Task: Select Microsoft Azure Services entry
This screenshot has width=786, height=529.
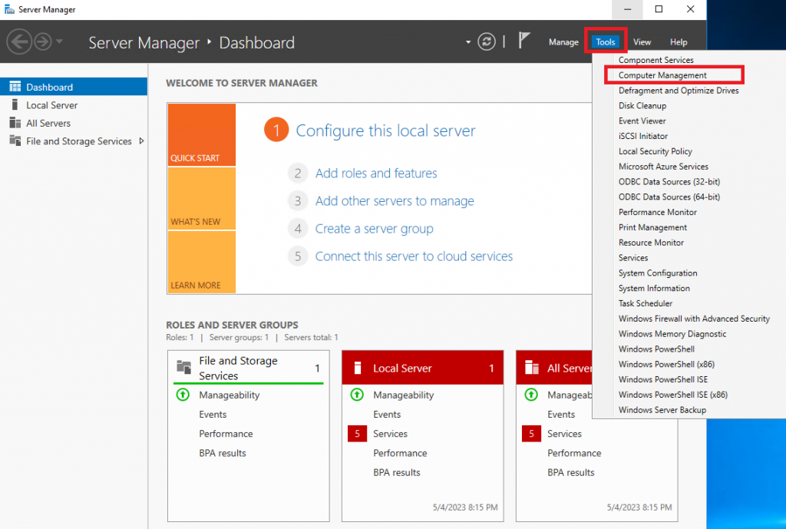Action: coord(663,167)
